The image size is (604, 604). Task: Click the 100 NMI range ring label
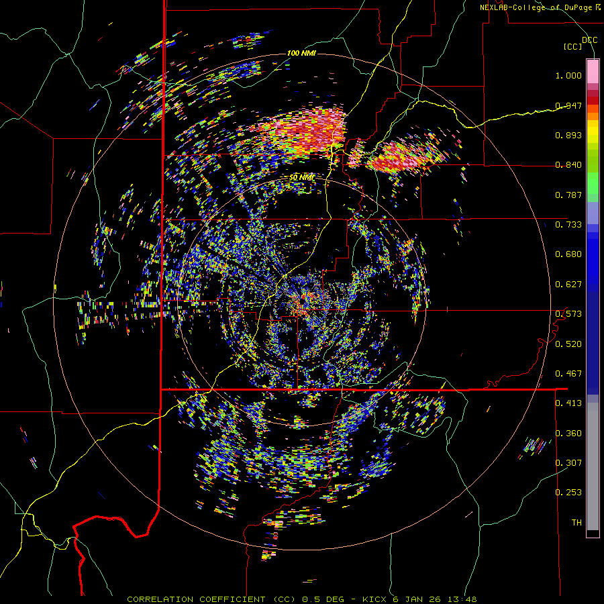tap(301, 53)
